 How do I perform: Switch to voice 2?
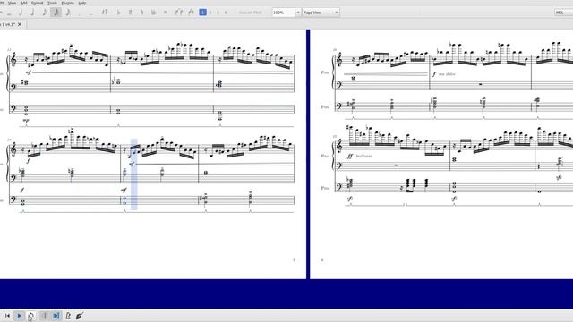[x=210, y=13]
